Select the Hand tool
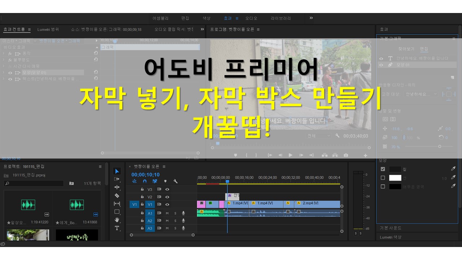This screenshot has height=260, width=462. point(117,220)
